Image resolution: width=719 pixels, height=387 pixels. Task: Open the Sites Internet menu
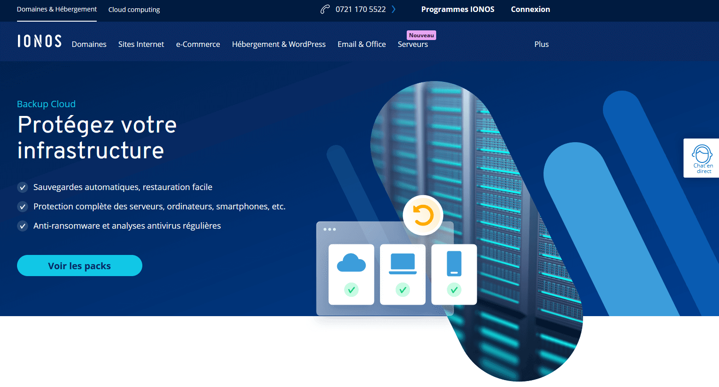click(141, 44)
